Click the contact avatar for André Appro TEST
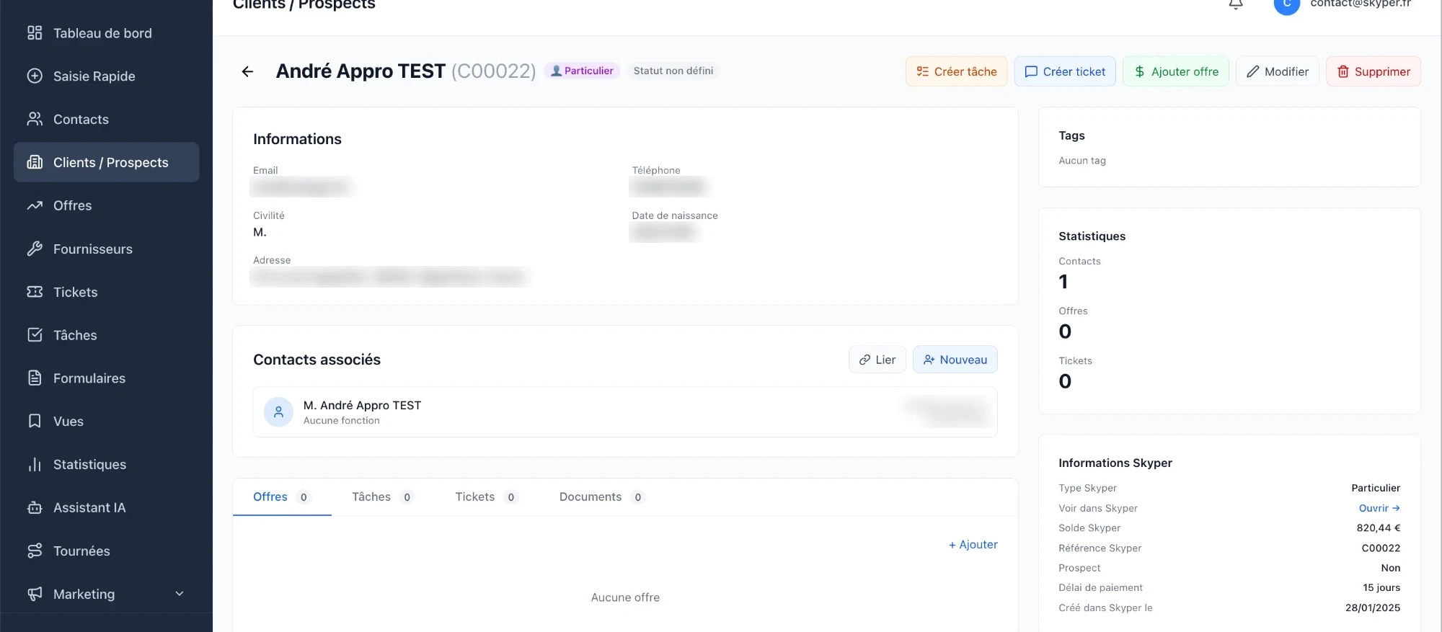This screenshot has height=632, width=1442. 278,412
